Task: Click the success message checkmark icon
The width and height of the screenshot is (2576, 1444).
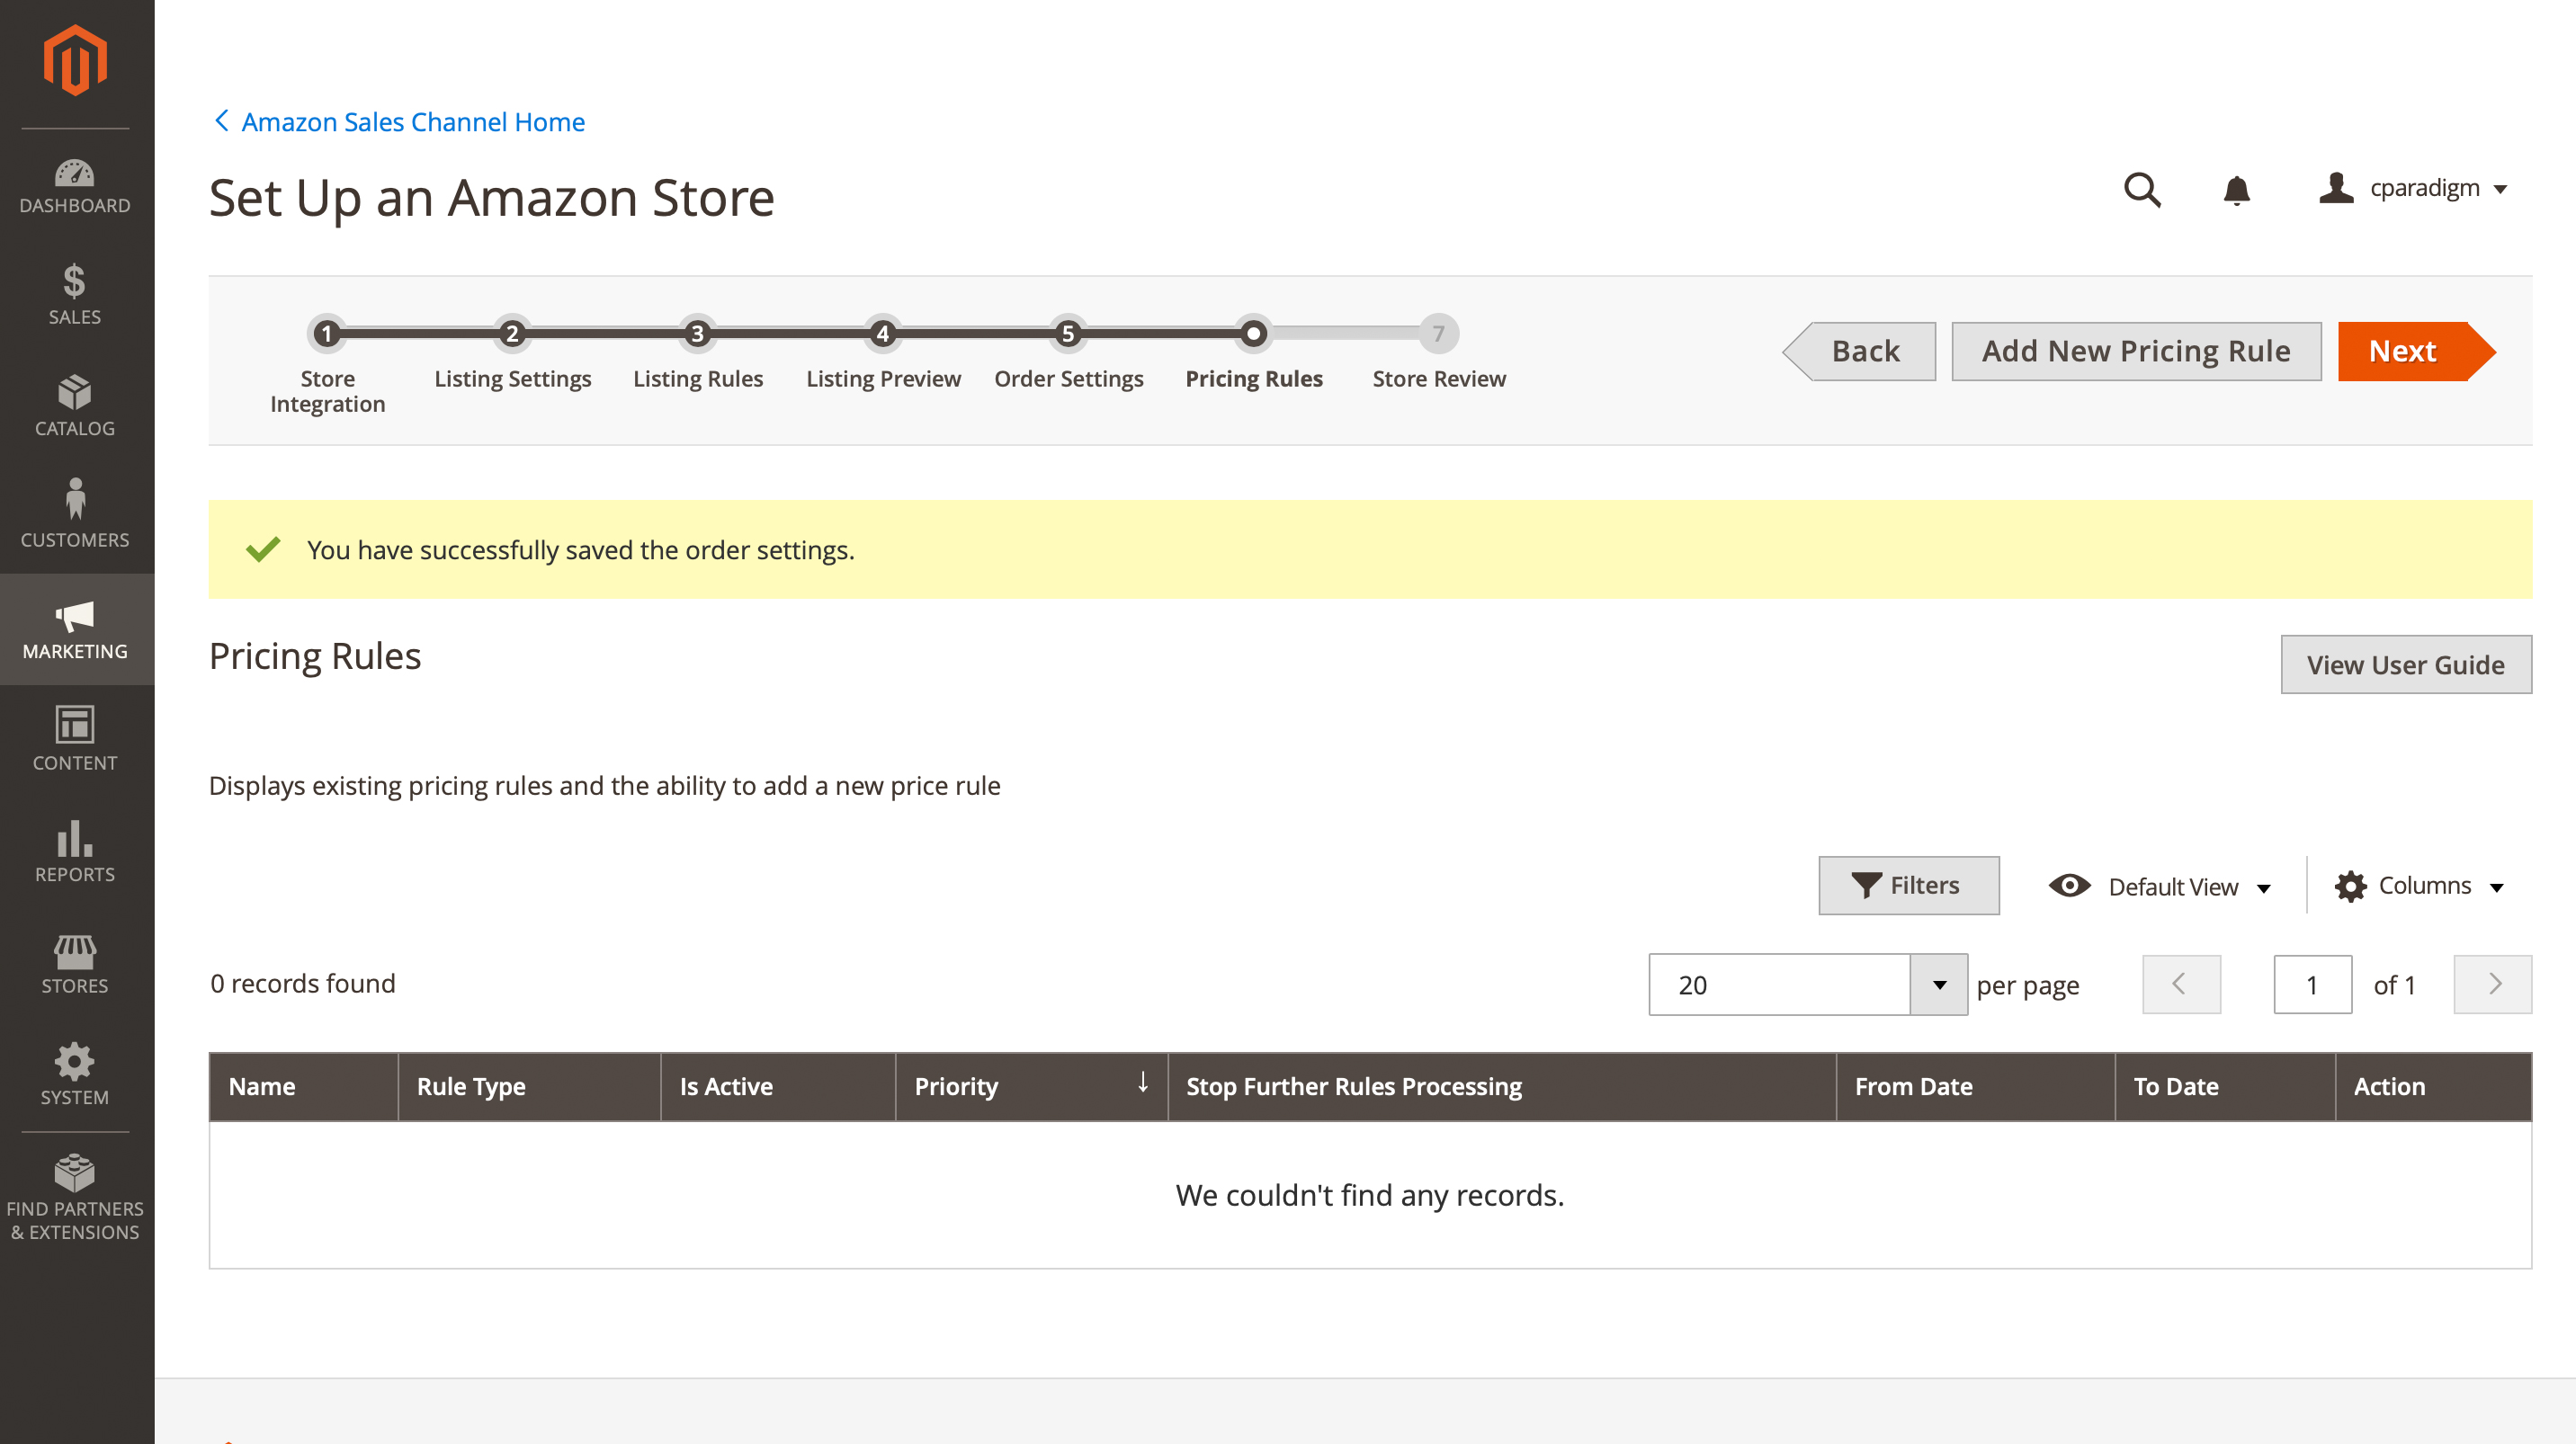Action: coord(263,549)
